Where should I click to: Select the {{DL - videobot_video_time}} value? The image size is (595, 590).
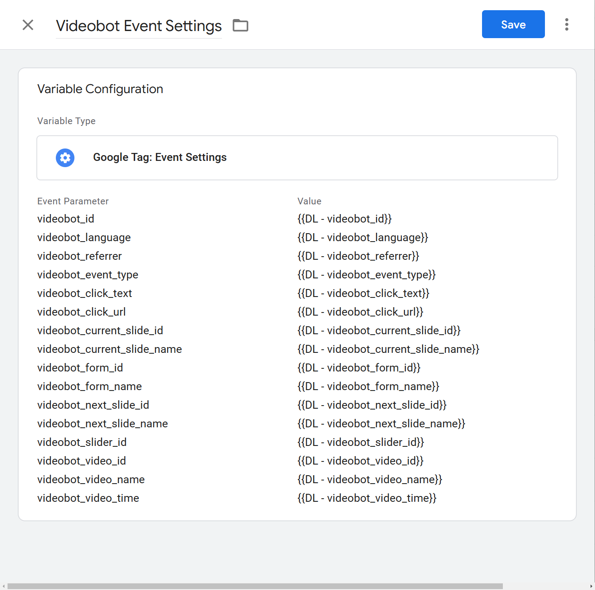point(366,498)
